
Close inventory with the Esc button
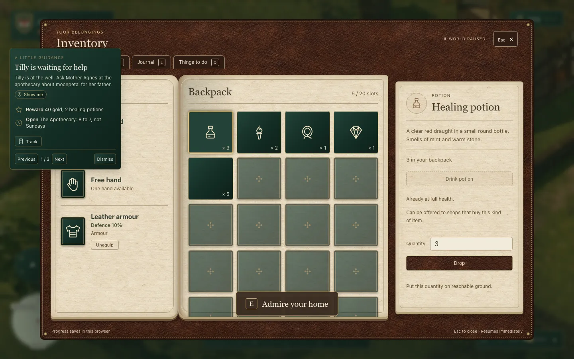505,39
